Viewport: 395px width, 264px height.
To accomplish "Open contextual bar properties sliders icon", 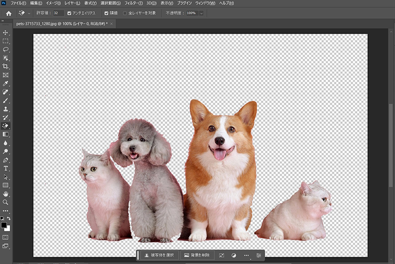I will point(258,255).
